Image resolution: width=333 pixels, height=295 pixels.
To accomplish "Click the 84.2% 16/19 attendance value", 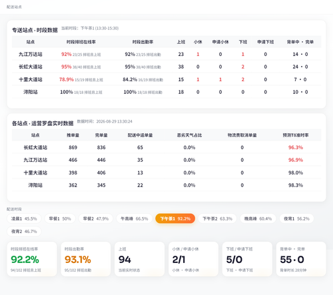I will pos(143,79).
